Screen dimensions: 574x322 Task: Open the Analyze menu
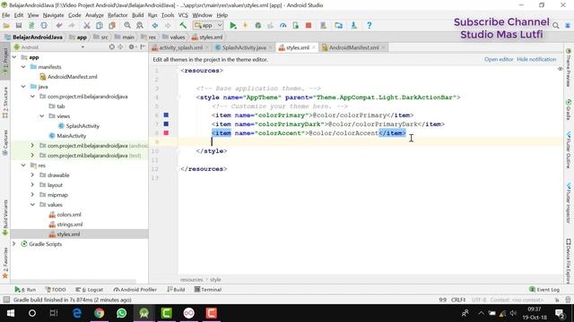point(94,15)
